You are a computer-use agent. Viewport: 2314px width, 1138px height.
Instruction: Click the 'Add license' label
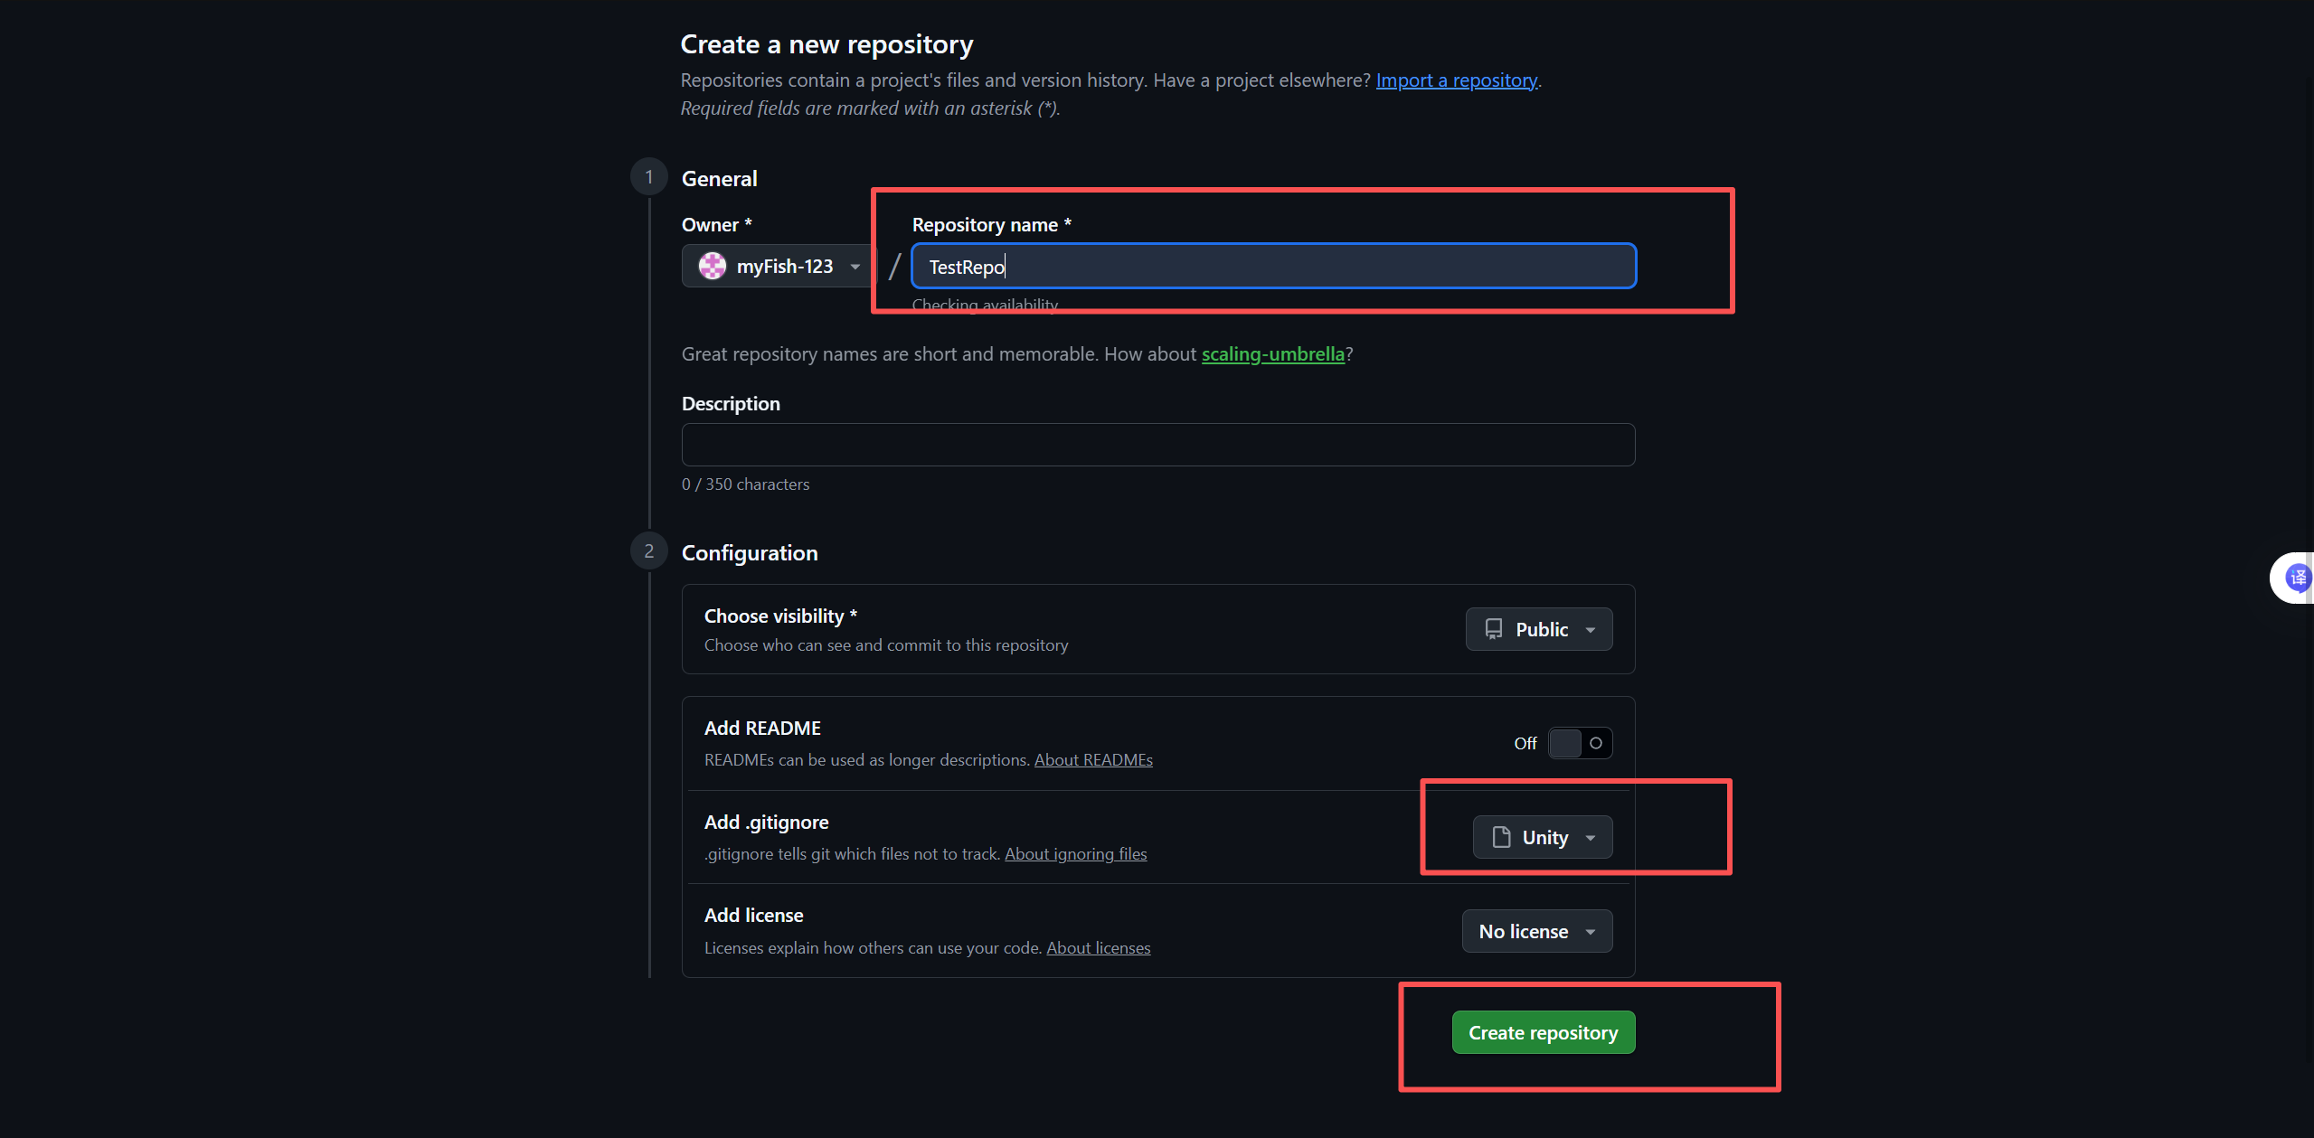[754, 916]
